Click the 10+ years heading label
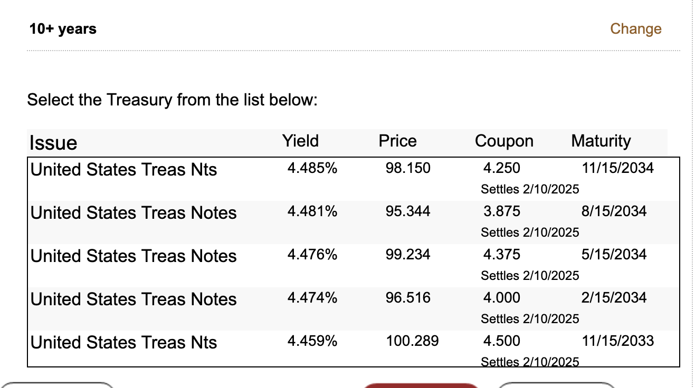This screenshot has height=388, width=695. [x=63, y=29]
